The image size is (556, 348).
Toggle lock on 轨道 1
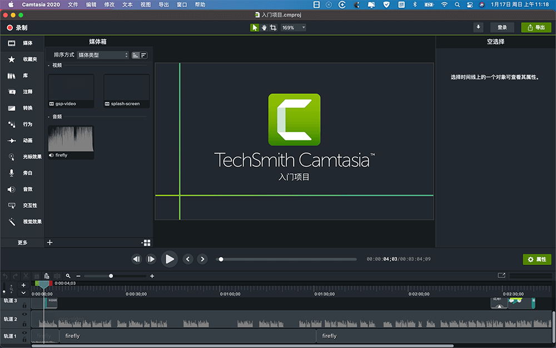coord(24,340)
